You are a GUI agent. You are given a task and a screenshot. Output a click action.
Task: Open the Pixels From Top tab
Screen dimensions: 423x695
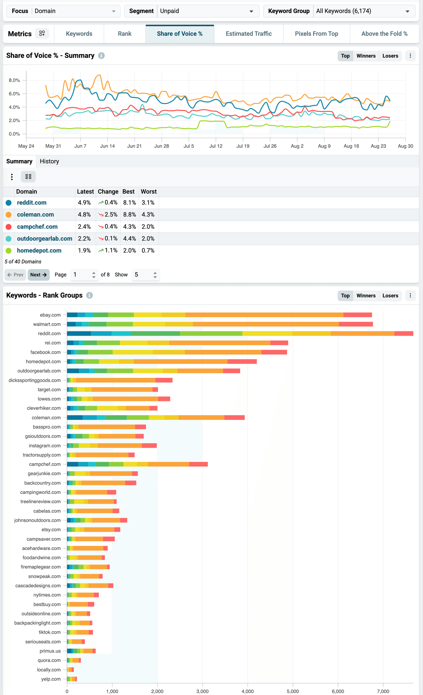point(316,34)
